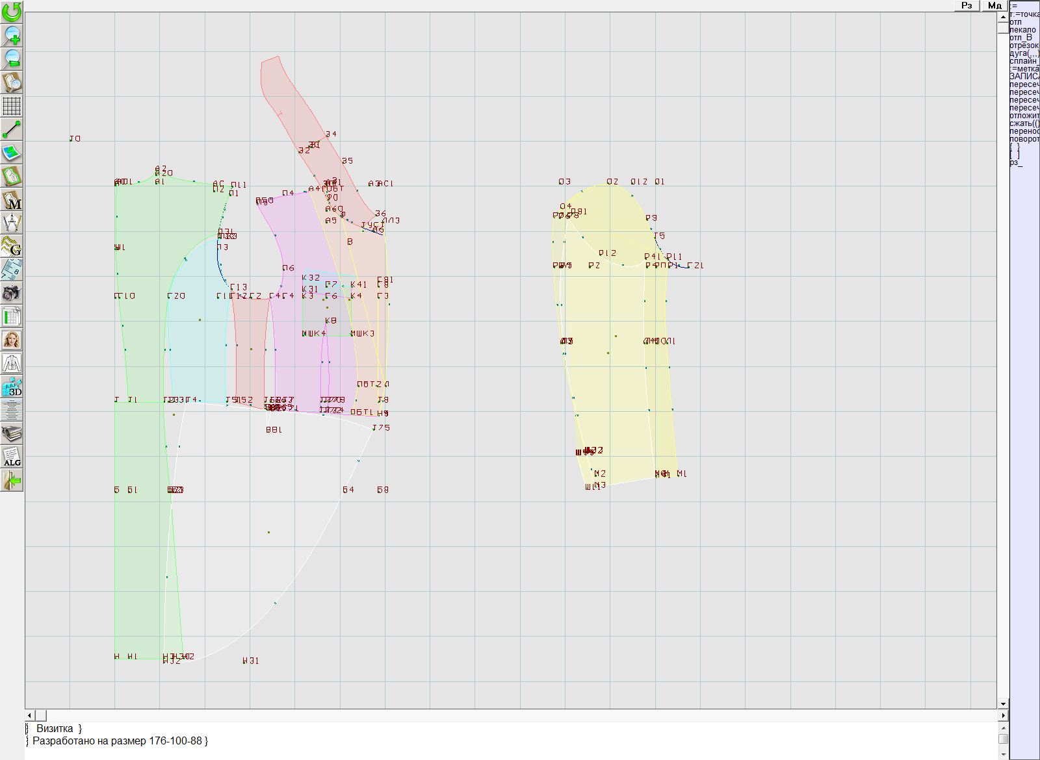The width and height of the screenshot is (1040, 760).
Task: Click the exit door icon with green arrow
Action: pyautogui.click(x=12, y=480)
